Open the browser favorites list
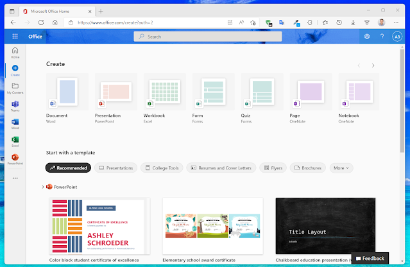 click(x=325, y=22)
